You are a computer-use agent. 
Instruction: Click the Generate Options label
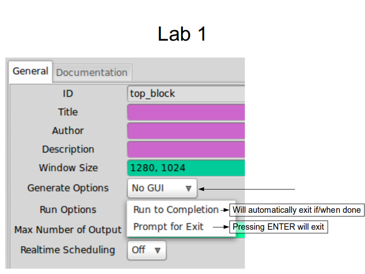(68, 188)
